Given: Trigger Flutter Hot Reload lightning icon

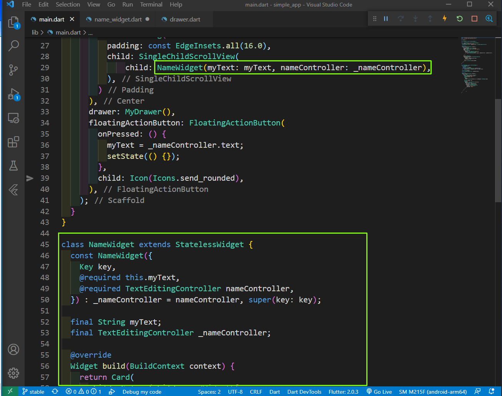Looking at the screenshot, I should (445, 18).
